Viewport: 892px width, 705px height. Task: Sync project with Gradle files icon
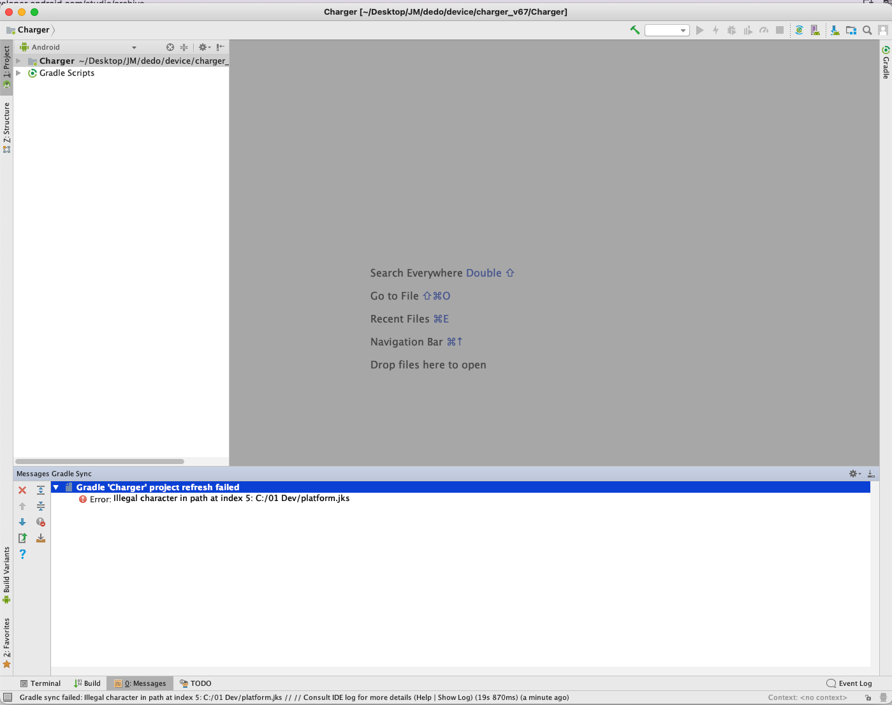click(799, 30)
